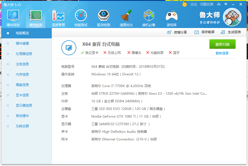
Task: Click 复制信息 copy info link
Action: point(222,53)
